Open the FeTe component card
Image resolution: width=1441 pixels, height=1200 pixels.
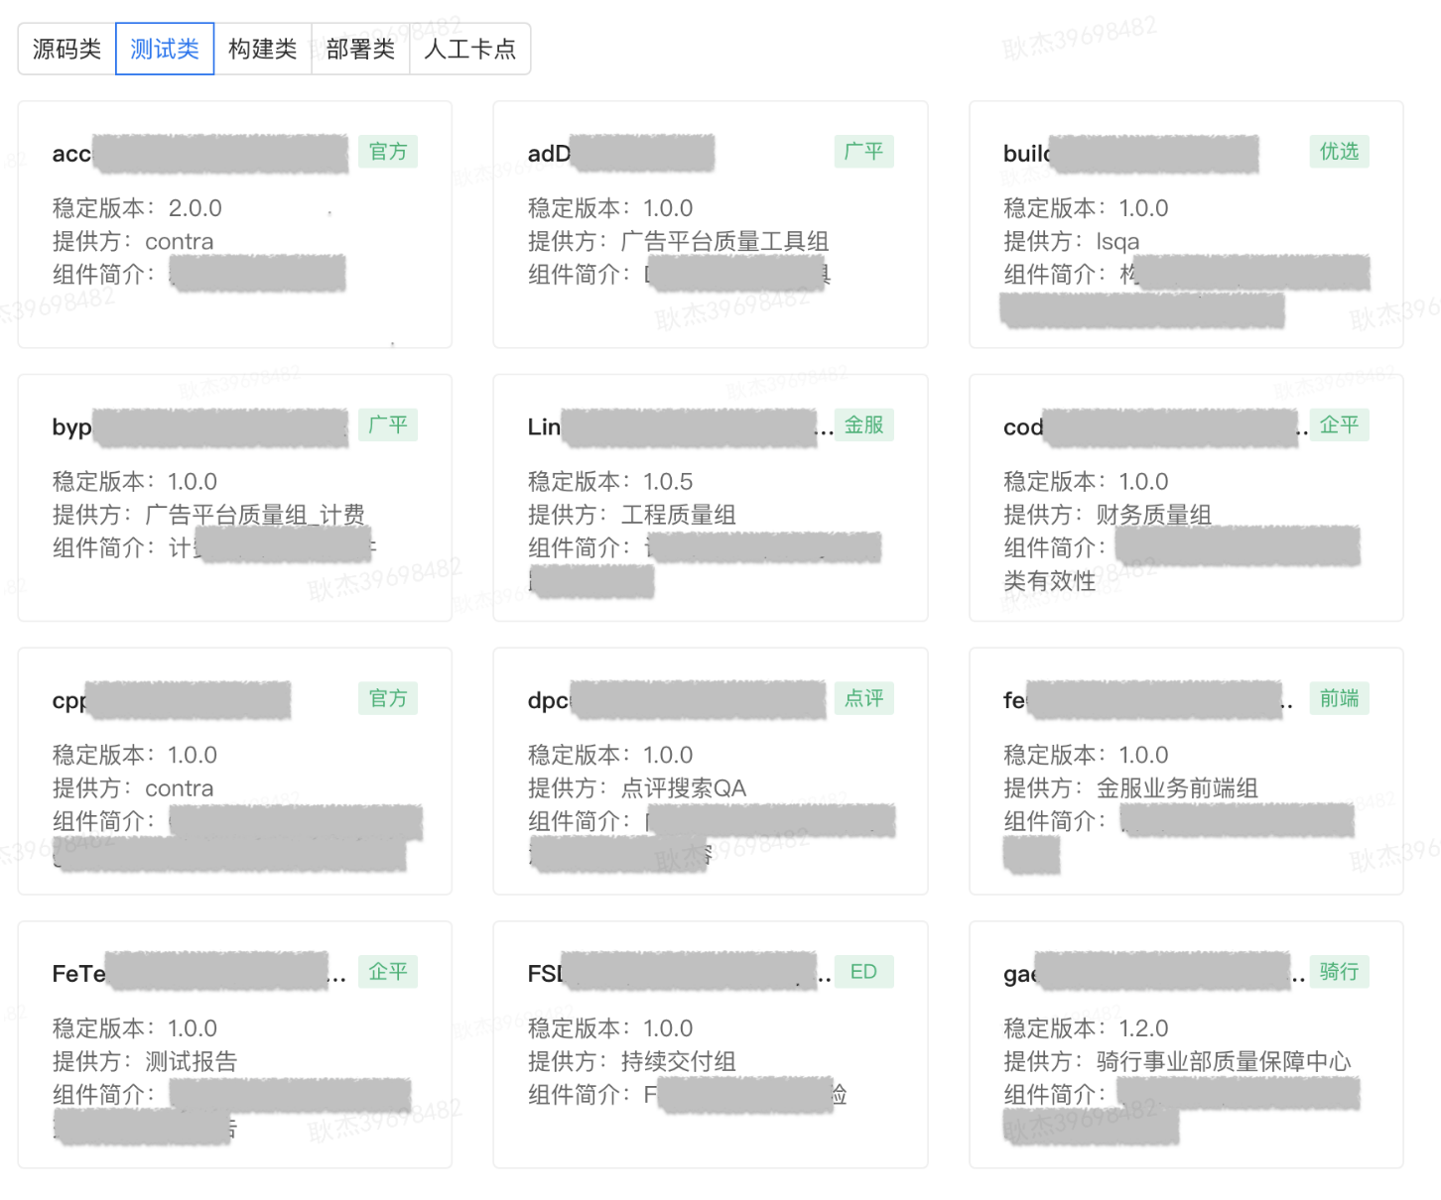point(233,1044)
